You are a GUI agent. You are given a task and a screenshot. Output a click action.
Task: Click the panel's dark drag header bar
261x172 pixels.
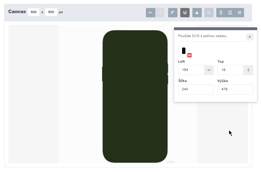(x=216, y=29)
